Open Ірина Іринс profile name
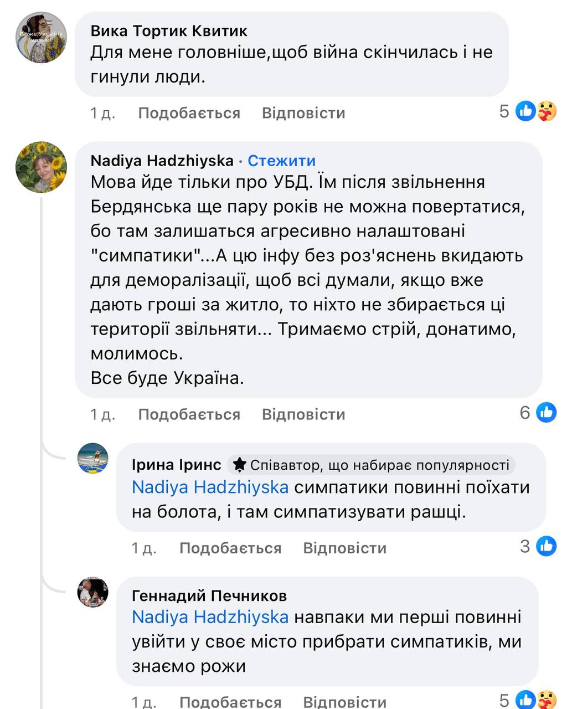 click(176, 465)
